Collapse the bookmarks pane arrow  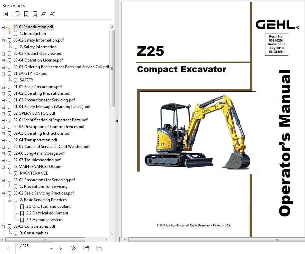[x=117, y=121]
